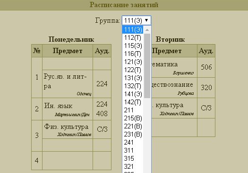Select group 315 option
This screenshot has height=173, width=248.
tap(133, 159)
